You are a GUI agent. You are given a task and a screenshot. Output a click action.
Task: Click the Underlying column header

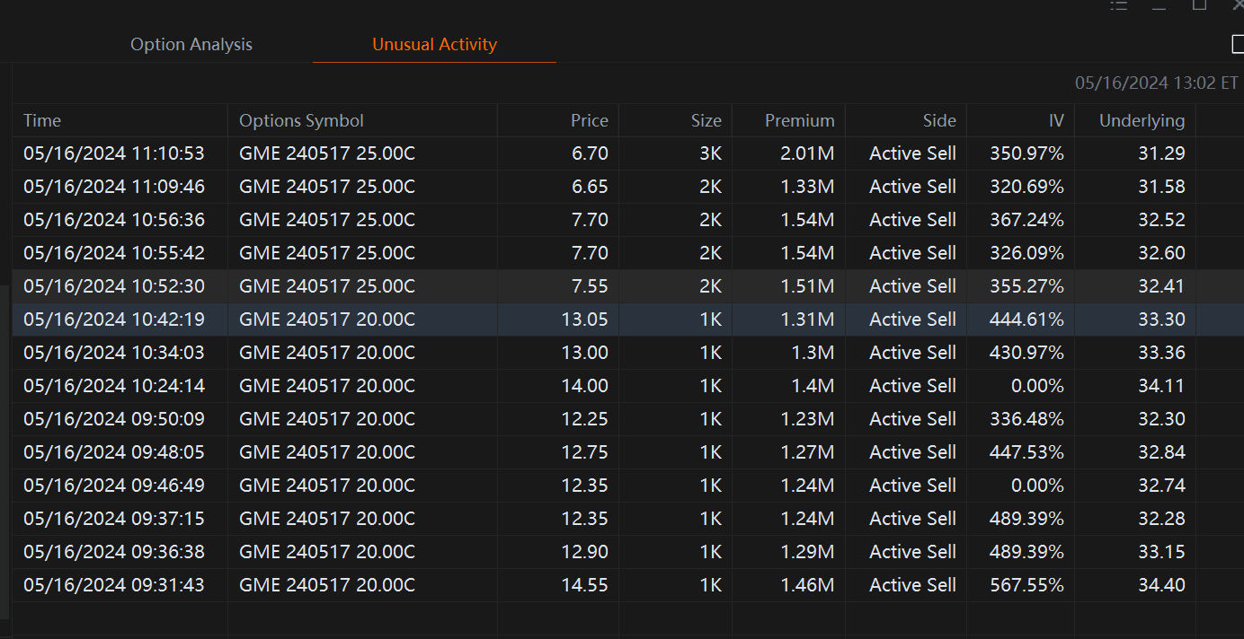click(1142, 120)
